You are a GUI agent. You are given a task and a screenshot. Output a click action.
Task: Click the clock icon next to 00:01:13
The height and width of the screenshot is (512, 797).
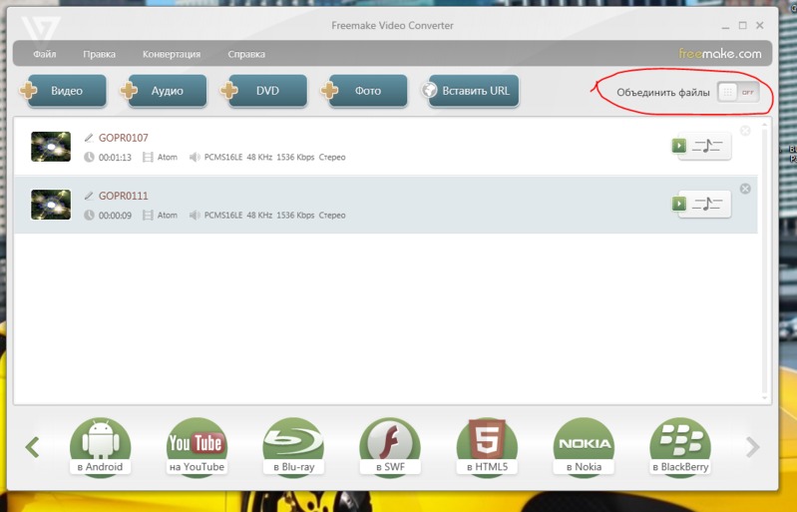pyautogui.click(x=89, y=157)
